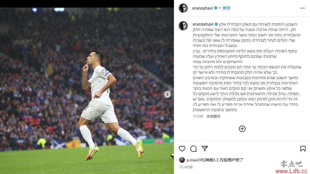Load more comments with the plus circle
The image size is (310, 174).
[x=242, y=129]
